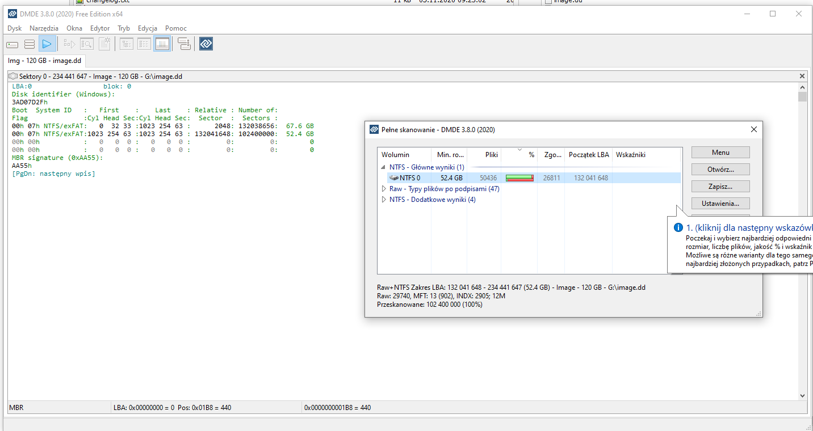Click the DMDE icon in the scan dialog title
Viewport: 813px width, 431px height.
[374, 129]
